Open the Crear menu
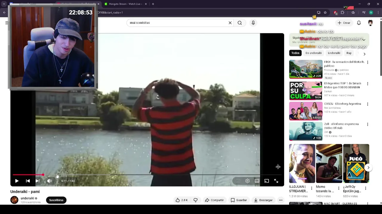382x214 pixels. pos(344,23)
